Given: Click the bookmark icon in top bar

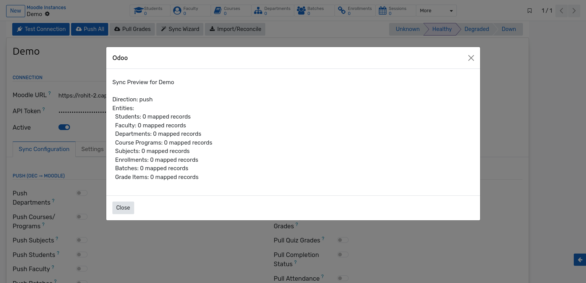Looking at the screenshot, I should [x=529, y=11].
